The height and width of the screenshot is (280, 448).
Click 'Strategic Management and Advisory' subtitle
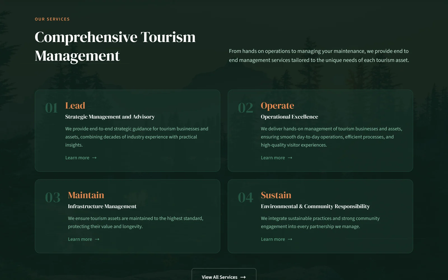click(110, 117)
